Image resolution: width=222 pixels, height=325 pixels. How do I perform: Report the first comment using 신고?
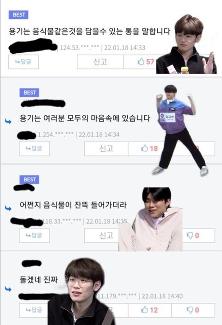(100, 62)
